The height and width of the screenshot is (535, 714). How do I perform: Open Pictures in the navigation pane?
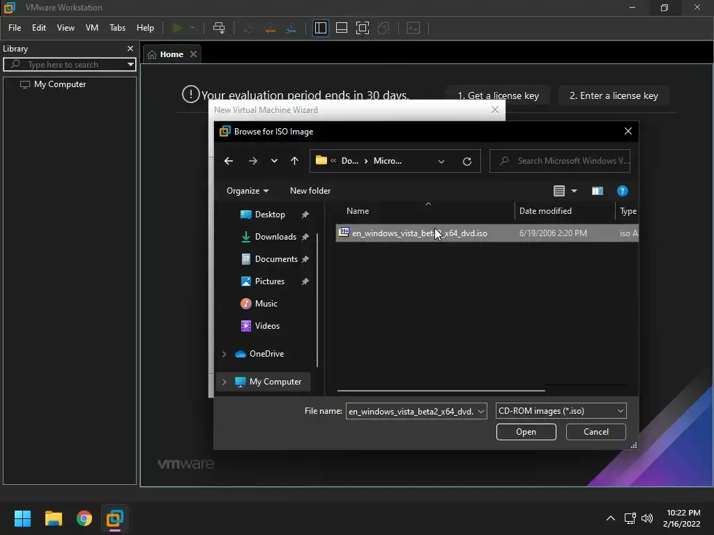(x=269, y=281)
